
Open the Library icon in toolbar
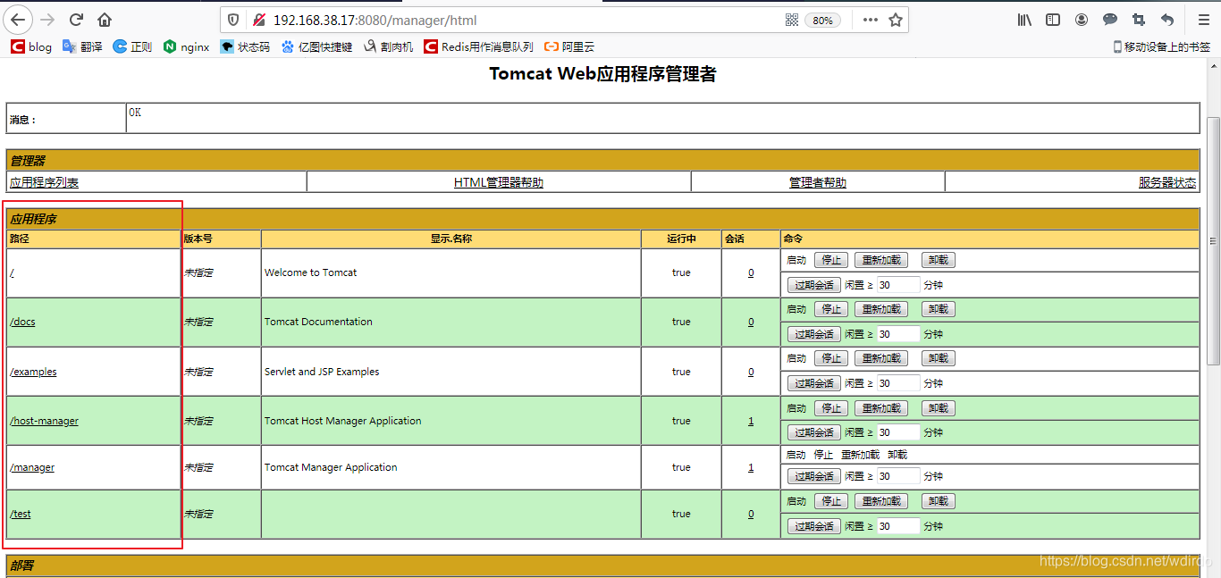point(1024,20)
